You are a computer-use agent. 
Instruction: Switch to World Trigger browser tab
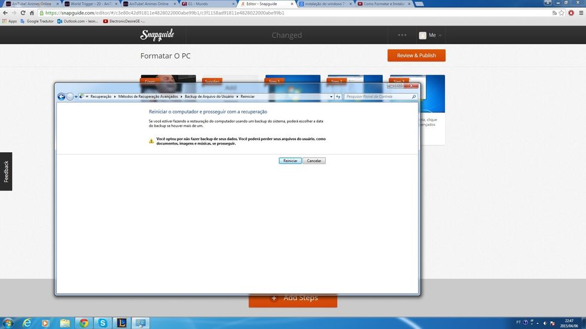click(x=90, y=4)
